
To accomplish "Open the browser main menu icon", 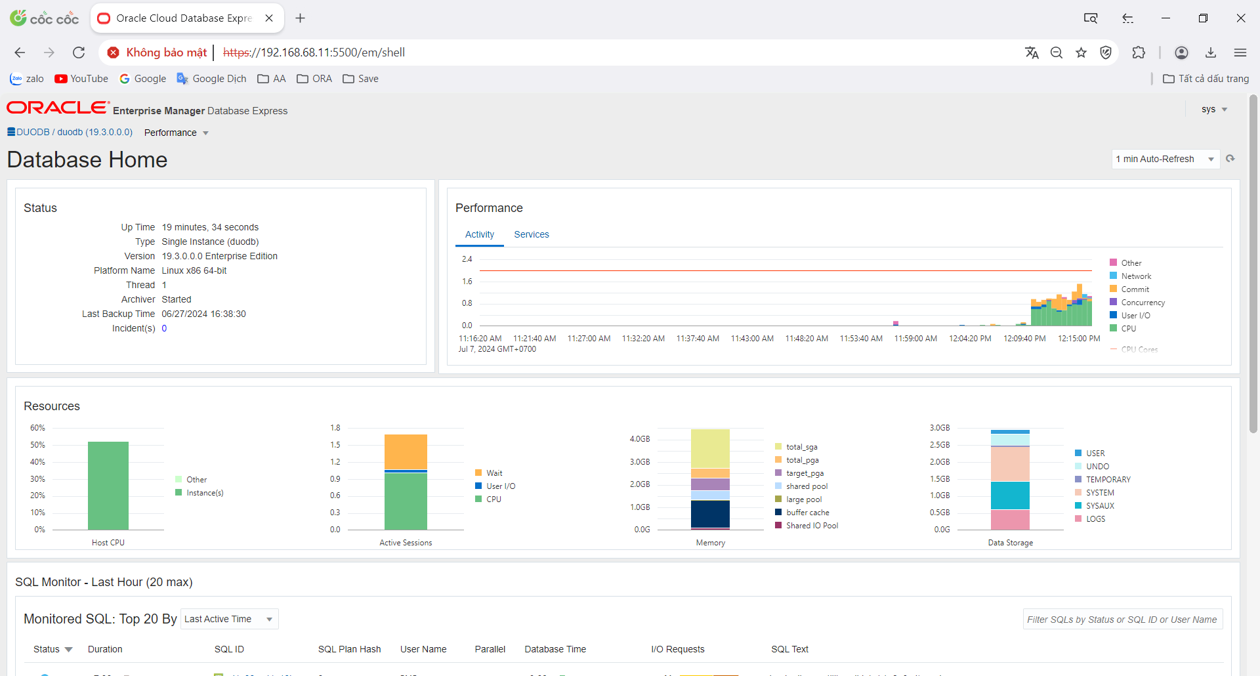I will (1240, 53).
